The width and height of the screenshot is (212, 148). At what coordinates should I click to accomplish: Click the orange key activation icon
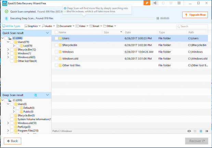pyautogui.click(x=147, y=3)
